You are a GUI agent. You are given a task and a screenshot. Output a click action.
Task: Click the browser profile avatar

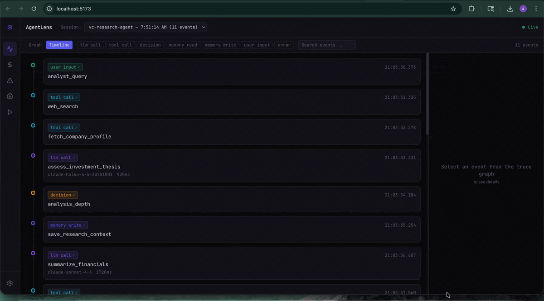[523, 9]
